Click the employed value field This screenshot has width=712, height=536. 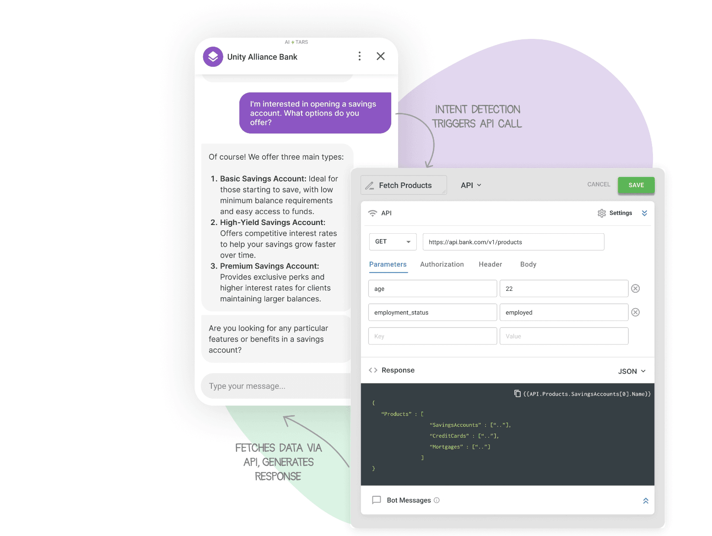[x=564, y=312]
